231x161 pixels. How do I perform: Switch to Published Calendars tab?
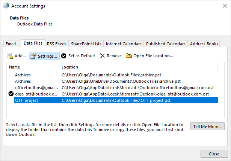(166, 44)
